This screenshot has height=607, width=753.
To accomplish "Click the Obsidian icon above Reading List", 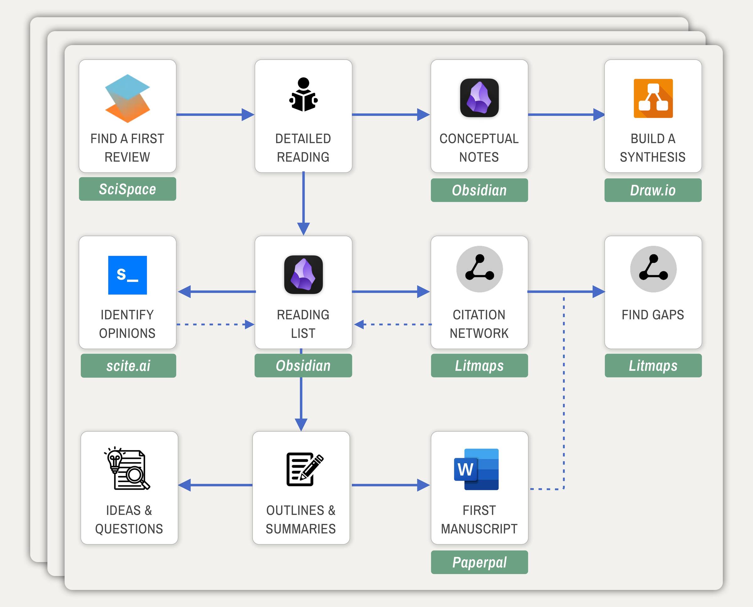I will click(303, 274).
